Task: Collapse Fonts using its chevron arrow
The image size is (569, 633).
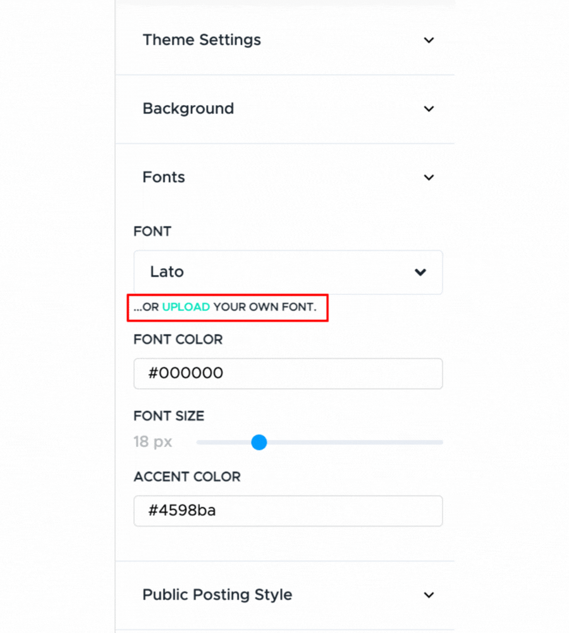Action: [x=429, y=177]
